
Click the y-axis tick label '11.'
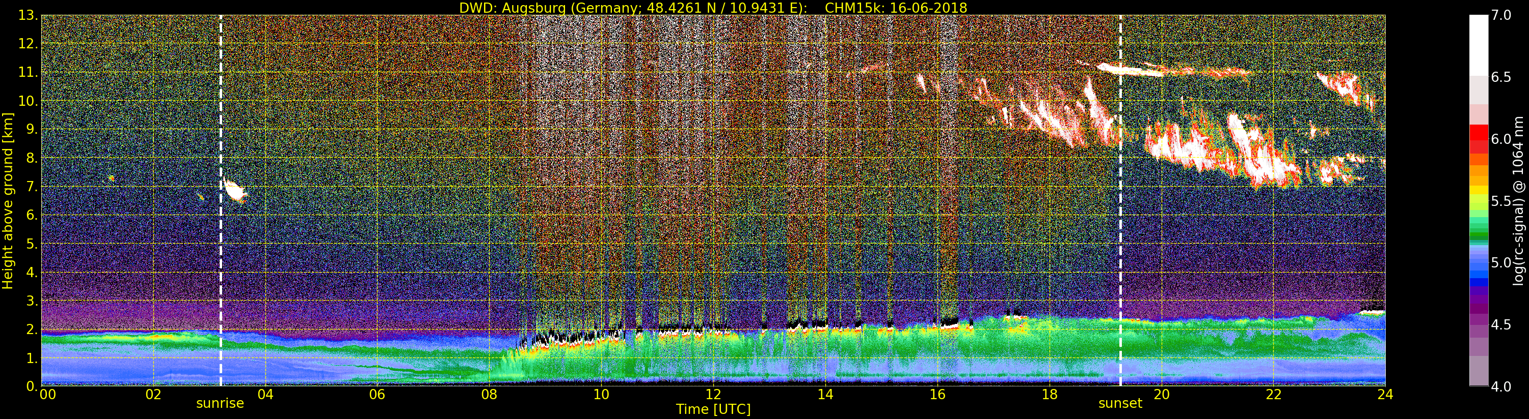coord(29,72)
